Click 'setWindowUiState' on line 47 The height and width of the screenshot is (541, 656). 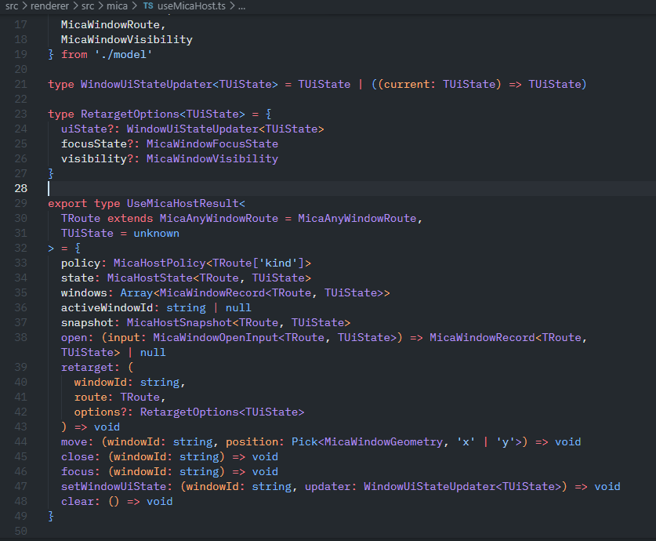tap(114, 487)
